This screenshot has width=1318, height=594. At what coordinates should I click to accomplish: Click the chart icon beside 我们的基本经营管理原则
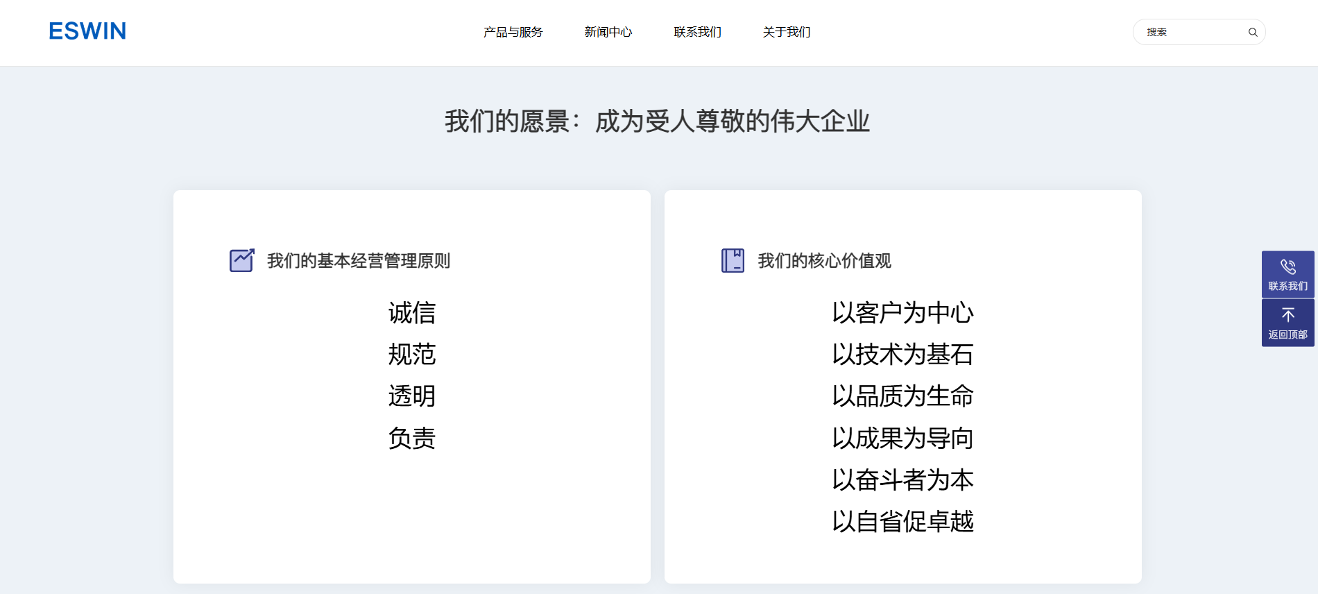[x=242, y=260]
